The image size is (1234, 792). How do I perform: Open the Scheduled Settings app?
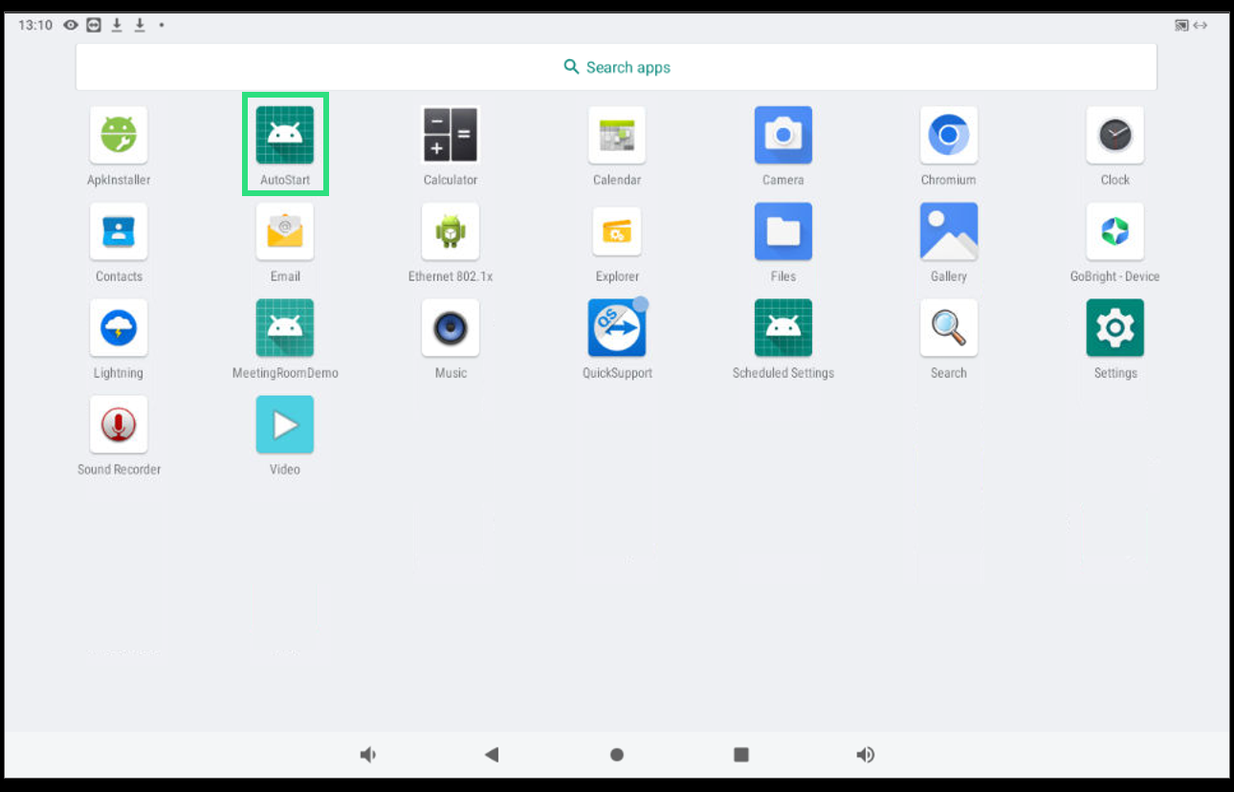783,328
